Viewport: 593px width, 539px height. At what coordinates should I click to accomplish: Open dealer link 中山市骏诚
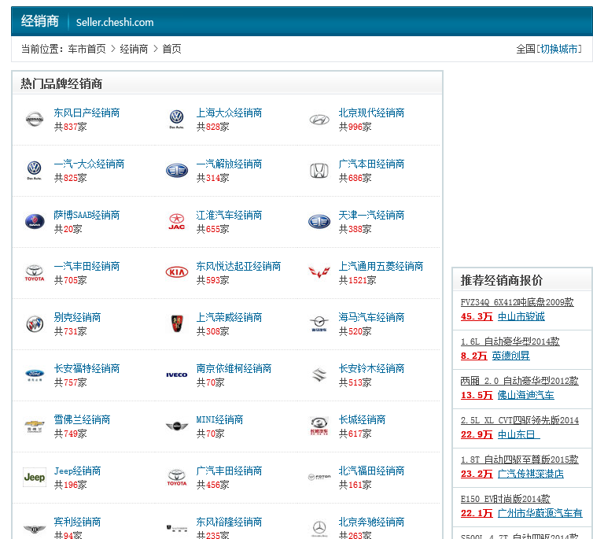click(x=521, y=316)
